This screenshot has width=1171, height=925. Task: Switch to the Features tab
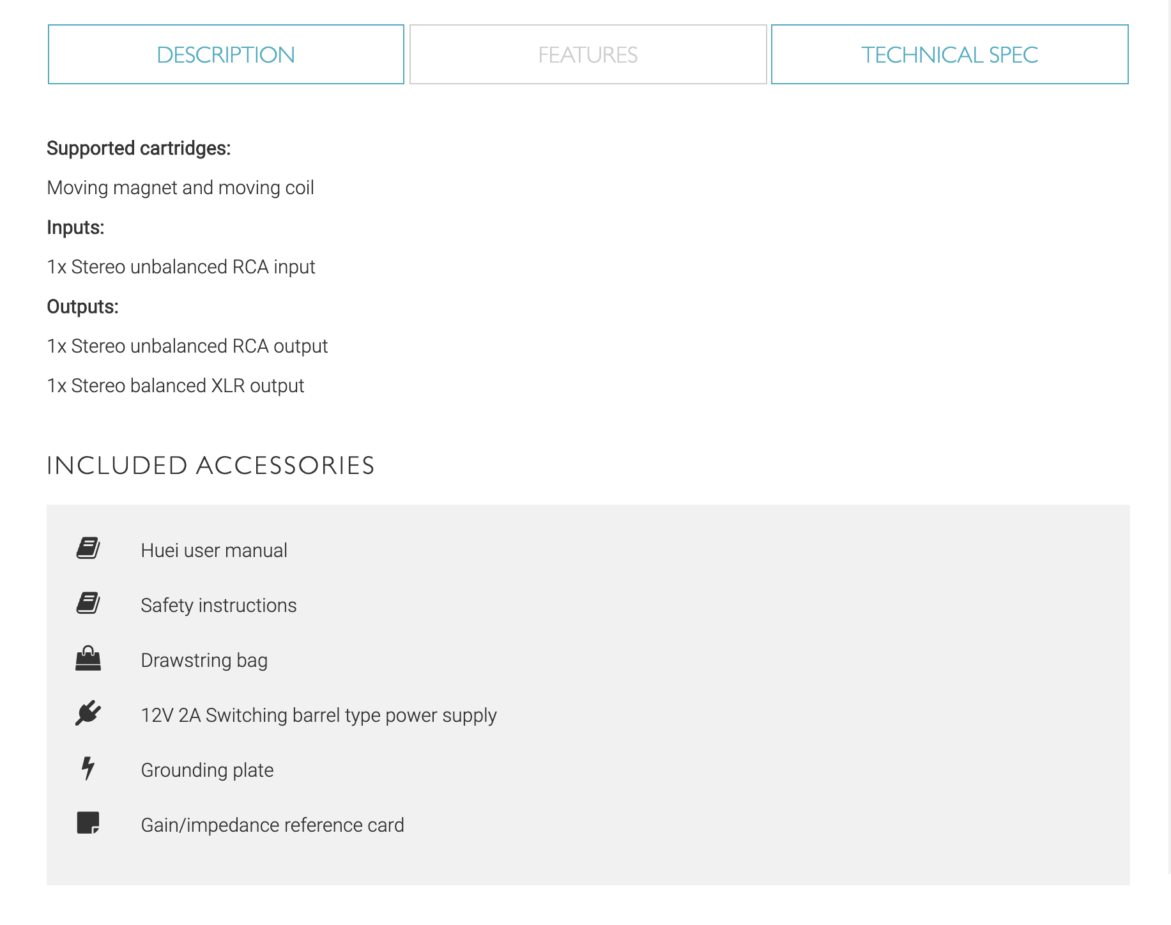click(x=588, y=55)
